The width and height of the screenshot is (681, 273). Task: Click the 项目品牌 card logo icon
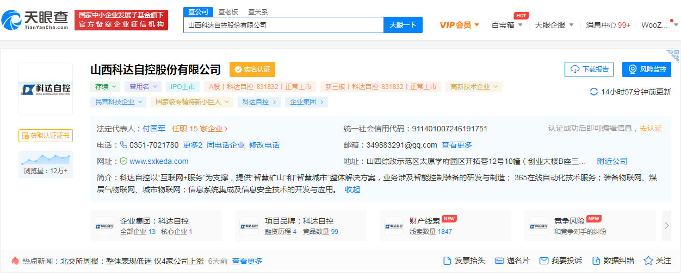coord(249,226)
